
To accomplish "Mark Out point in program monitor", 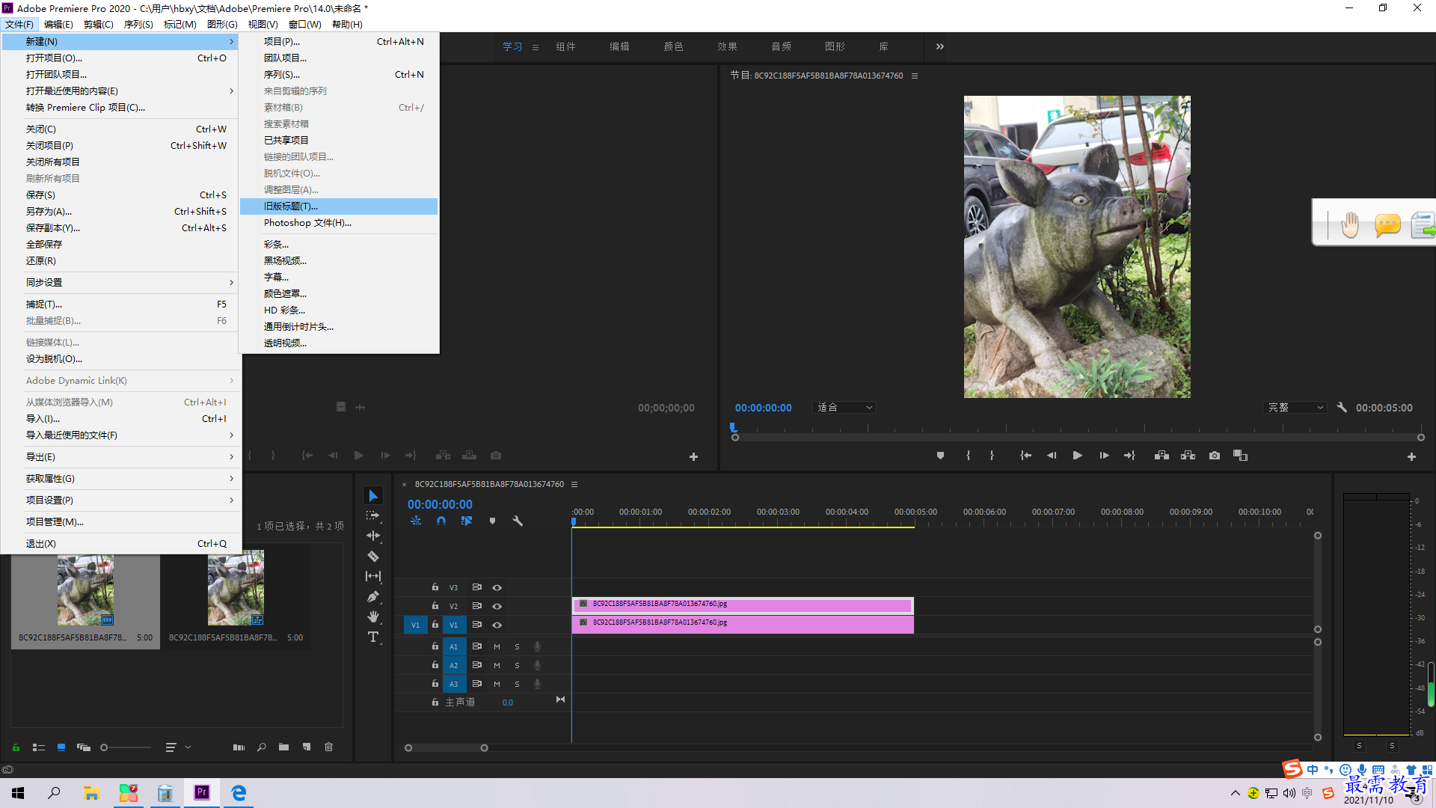I will tap(992, 456).
